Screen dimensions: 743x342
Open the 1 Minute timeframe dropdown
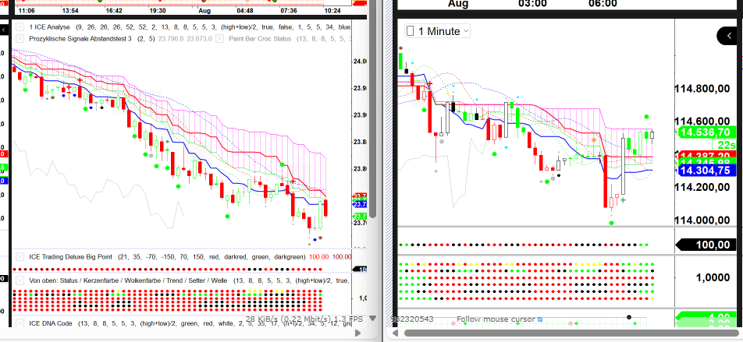(x=438, y=31)
